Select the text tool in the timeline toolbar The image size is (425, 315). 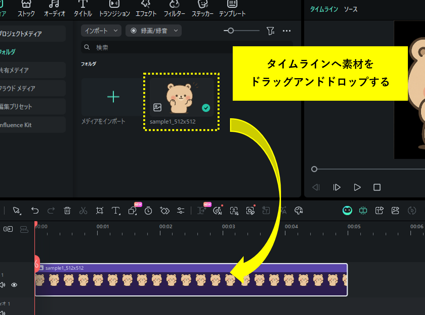tap(116, 210)
